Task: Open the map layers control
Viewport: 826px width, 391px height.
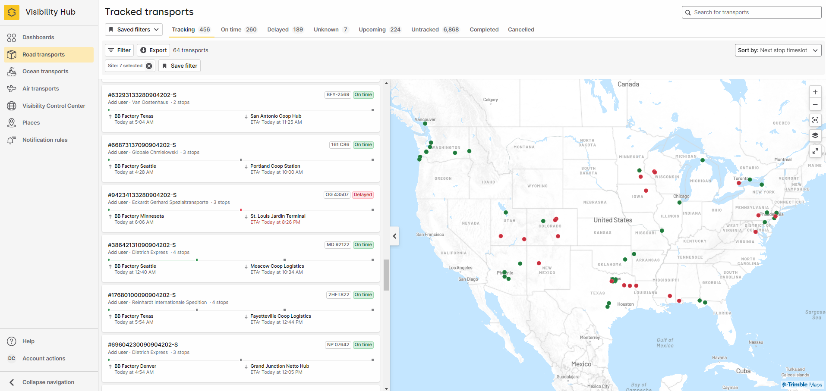Action: pos(815,135)
